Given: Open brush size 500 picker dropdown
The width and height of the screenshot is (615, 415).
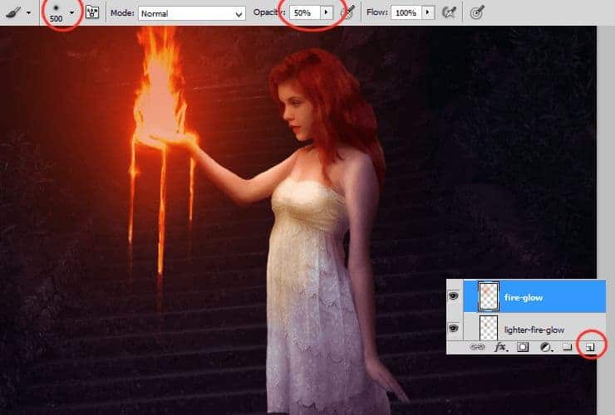Looking at the screenshot, I should (71, 12).
